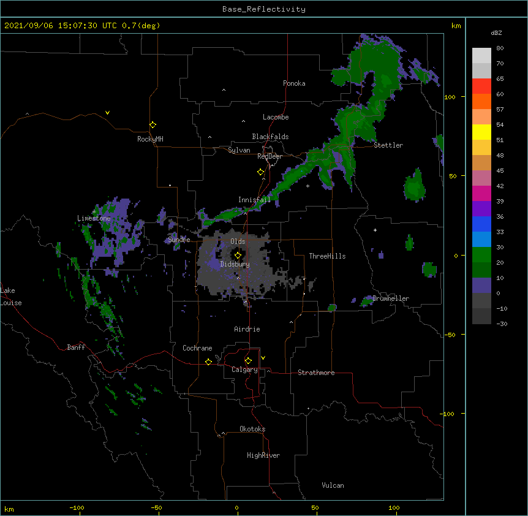
Task: Click the Limestone label
Action: (94, 218)
